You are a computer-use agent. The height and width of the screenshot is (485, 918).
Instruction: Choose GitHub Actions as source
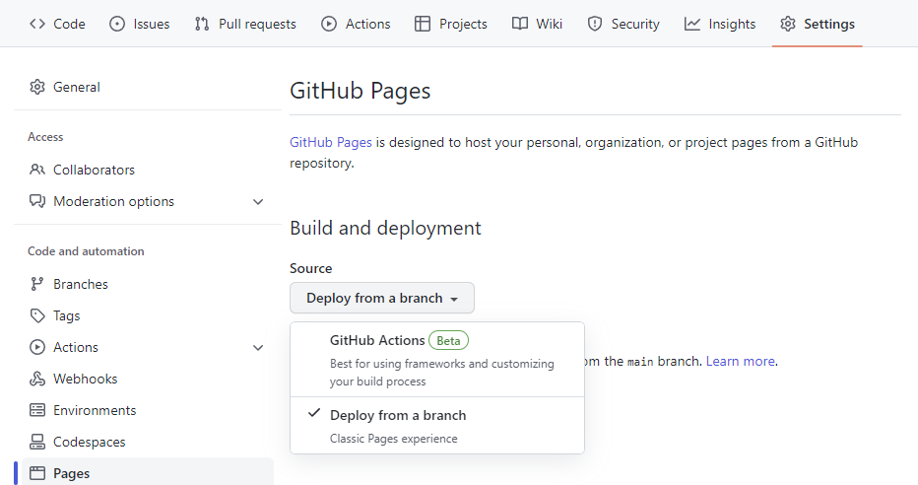tap(436, 360)
